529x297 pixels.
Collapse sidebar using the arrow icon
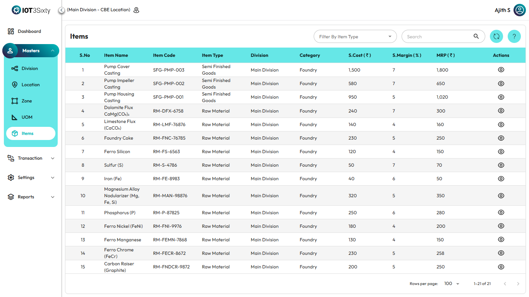point(62,10)
